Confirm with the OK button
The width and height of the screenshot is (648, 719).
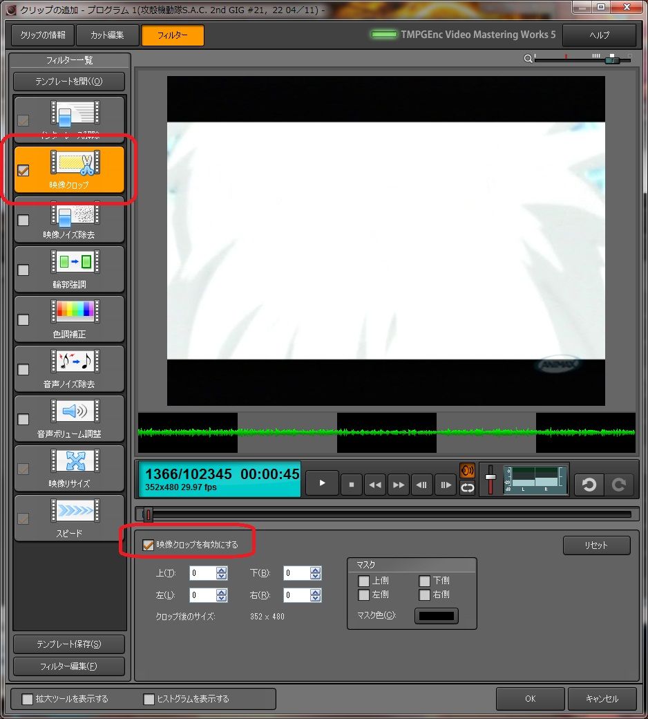pyautogui.click(x=531, y=699)
